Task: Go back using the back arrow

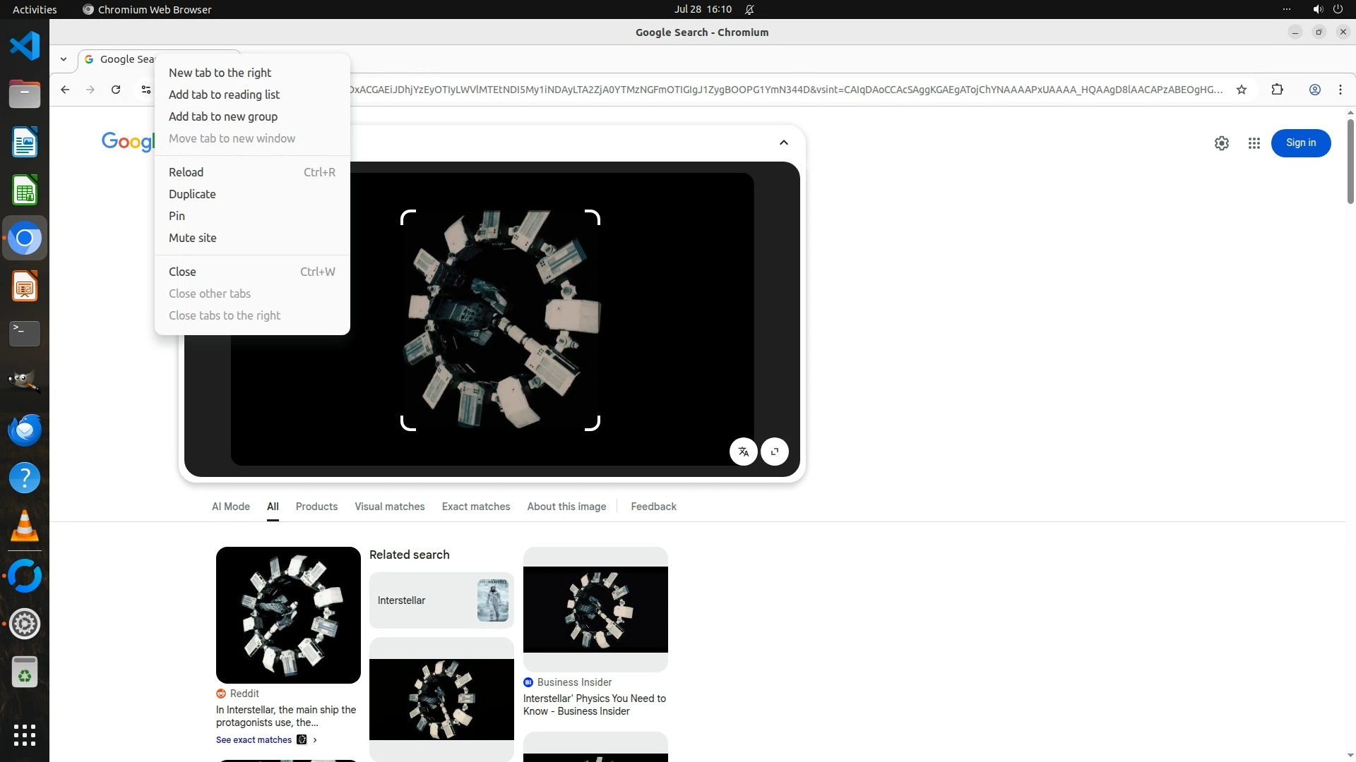Action: point(65,90)
